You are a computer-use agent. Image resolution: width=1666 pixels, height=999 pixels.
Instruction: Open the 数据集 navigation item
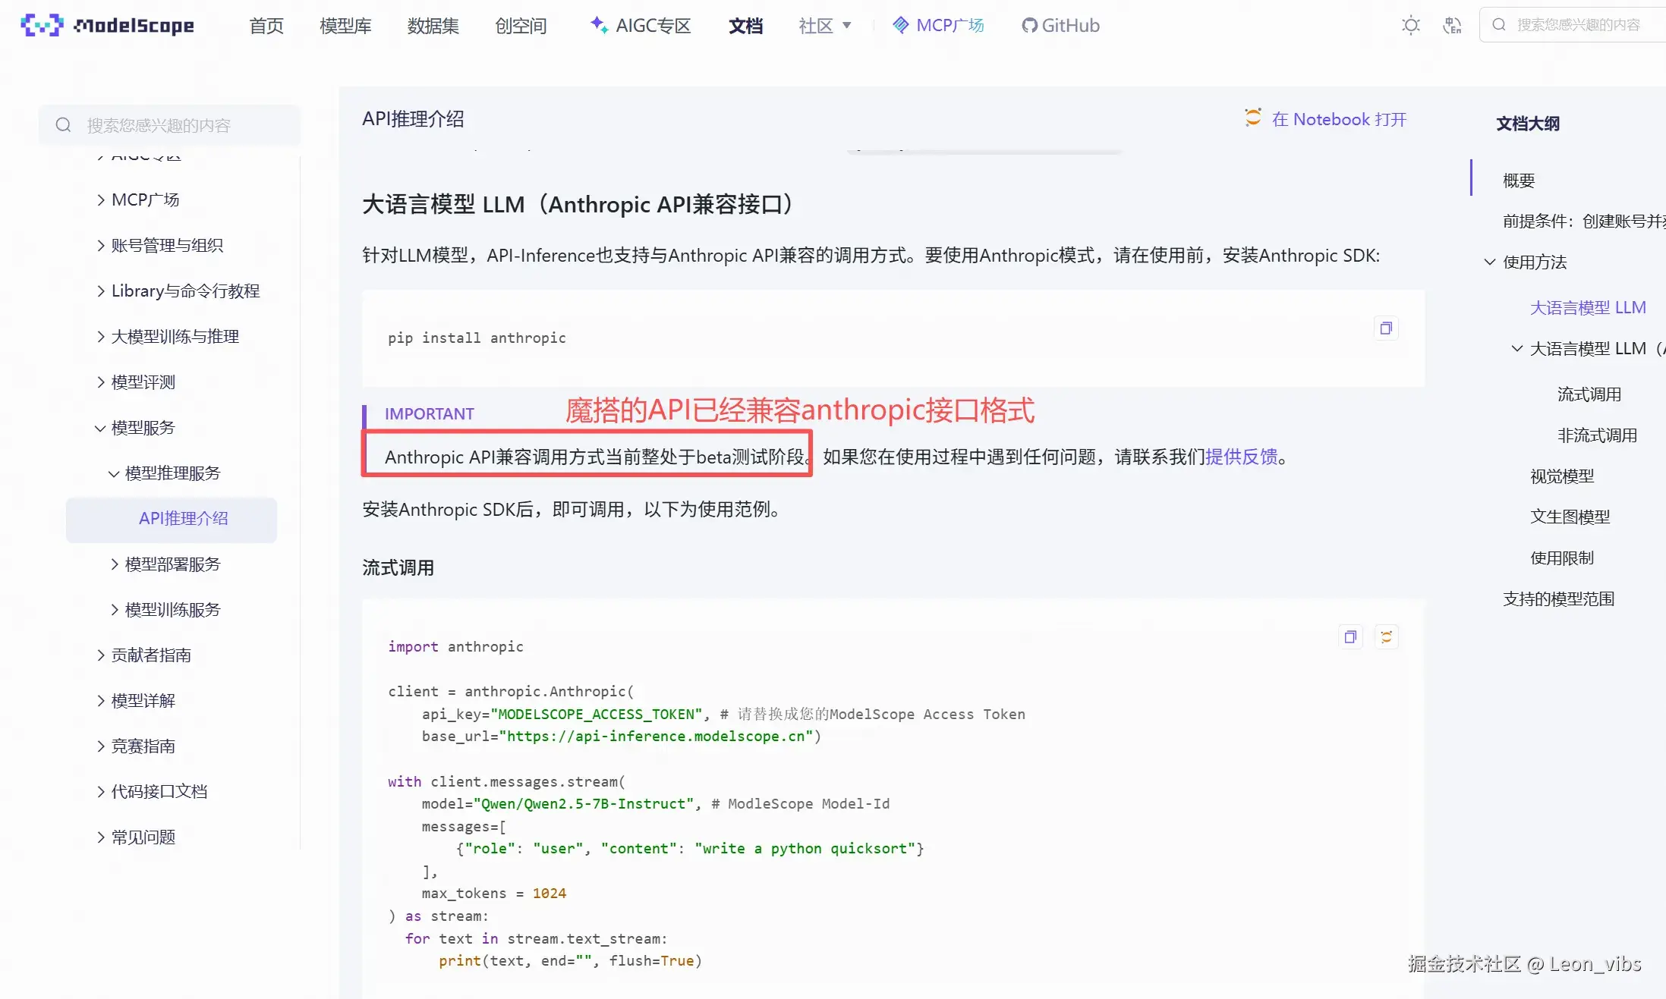click(433, 26)
